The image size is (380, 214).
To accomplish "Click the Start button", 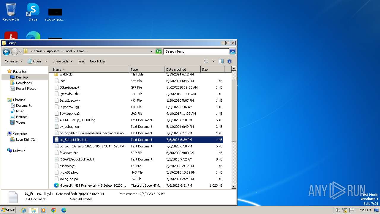I will click(x=8, y=210).
